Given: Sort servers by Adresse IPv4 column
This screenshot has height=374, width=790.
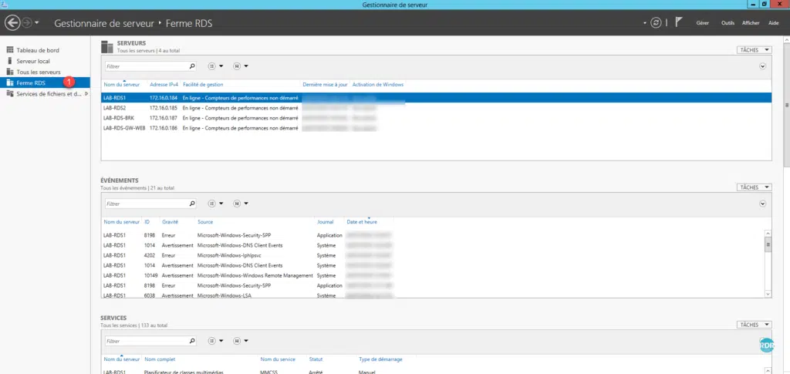Looking at the screenshot, I should point(164,85).
